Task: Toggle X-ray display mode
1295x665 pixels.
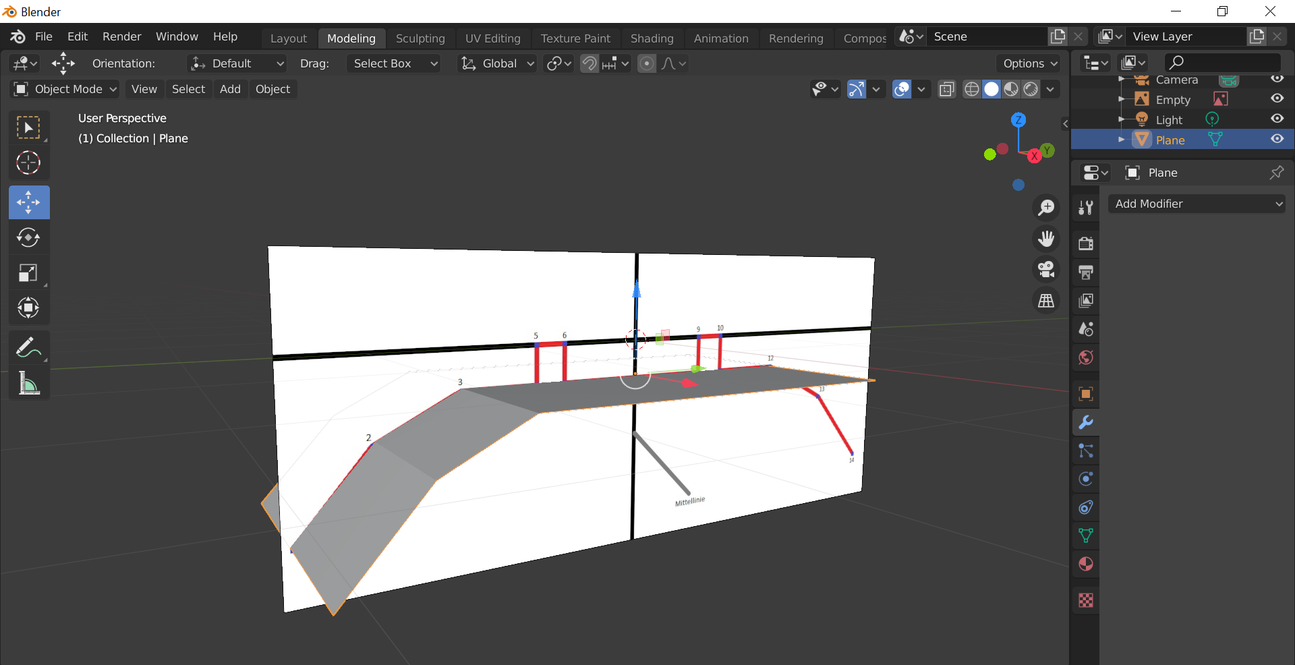Action: tap(947, 89)
